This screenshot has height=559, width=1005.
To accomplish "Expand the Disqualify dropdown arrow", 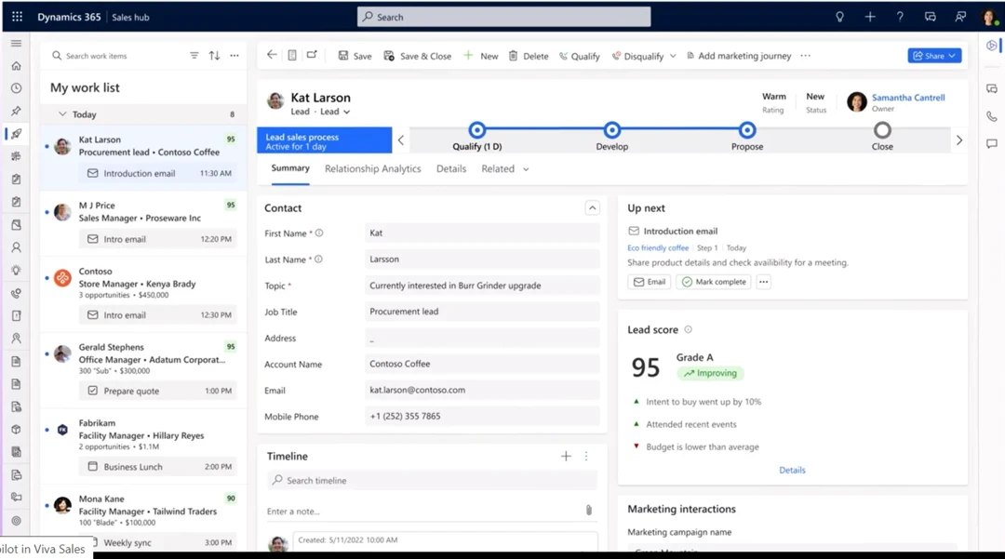I will [673, 56].
